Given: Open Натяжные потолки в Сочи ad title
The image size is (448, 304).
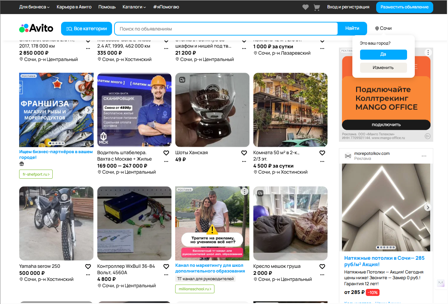Looking at the screenshot, I should (384, 261).
